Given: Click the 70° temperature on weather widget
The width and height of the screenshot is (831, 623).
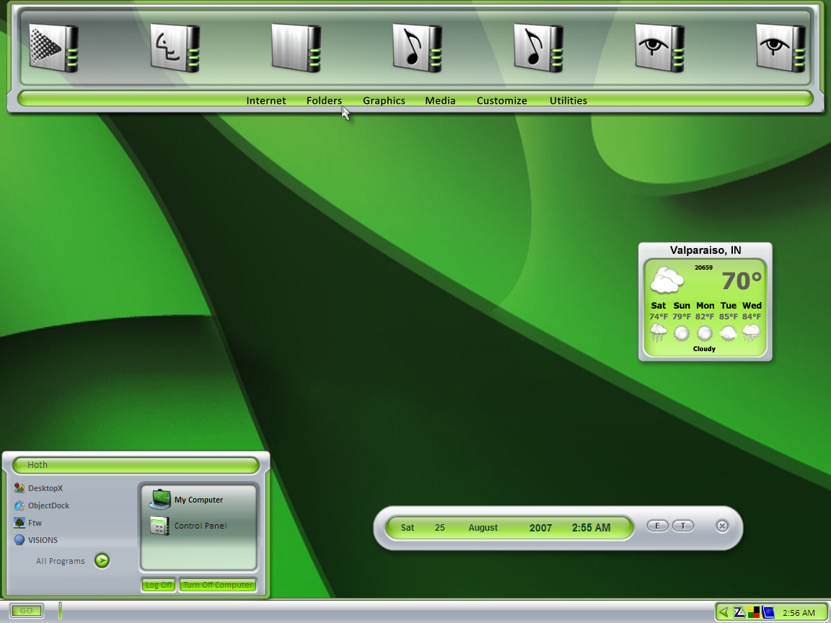Looking at the screenshot, I should (x=742, y=280).
